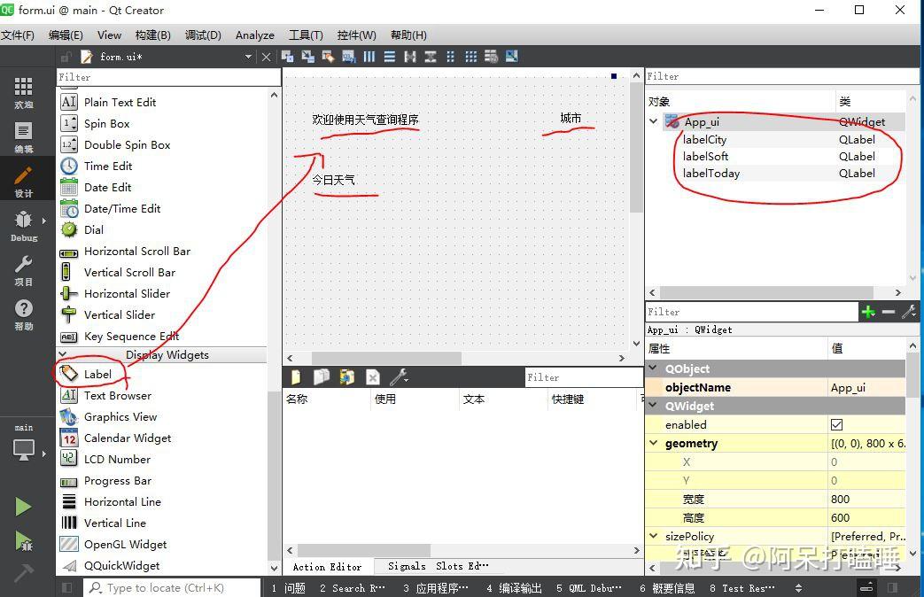The width and height of the screenshot is (924, 597).
Task: Click the Adjust Size toolbar icon
Action: click(x=511, y=57)
